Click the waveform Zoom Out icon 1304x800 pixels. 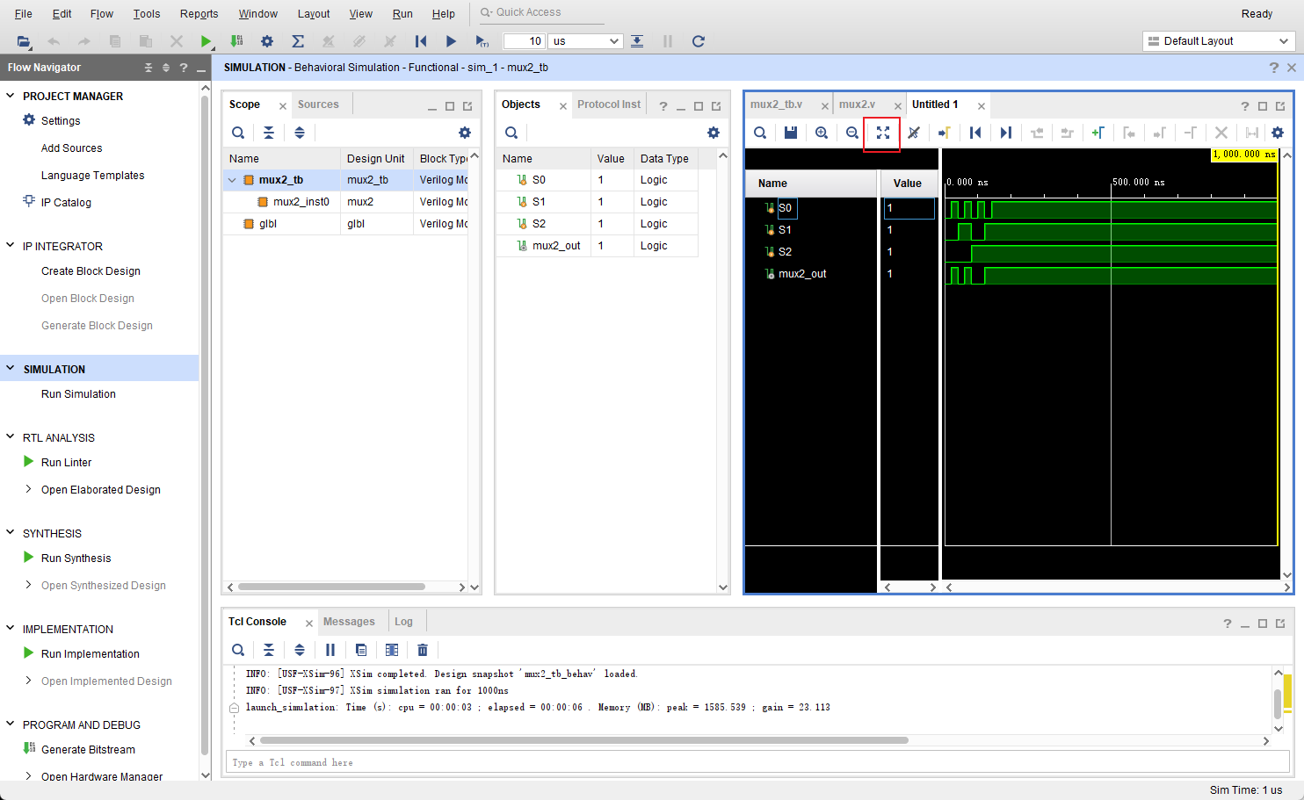851,133
